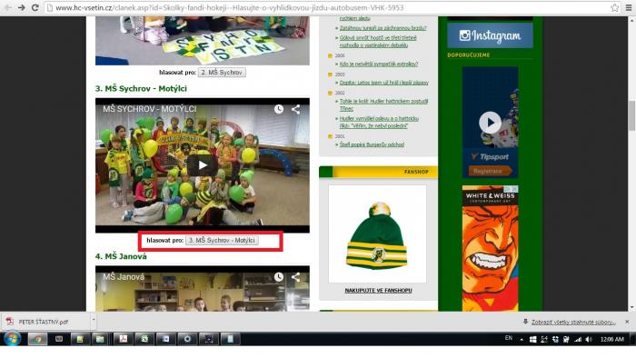This screenshot has height=358, width=636.
Task: Click the page vertical scrollbar thumb
Action: tap(631, 115)
